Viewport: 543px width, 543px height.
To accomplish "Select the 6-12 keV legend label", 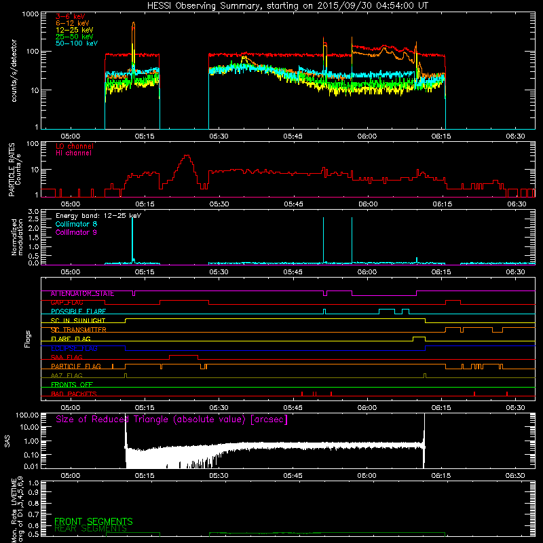I will pos(73,23).
